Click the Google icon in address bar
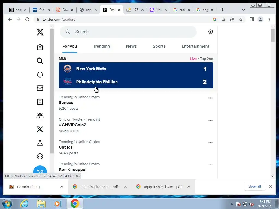This screenshot has width=279, height=209. pos(215,19)
